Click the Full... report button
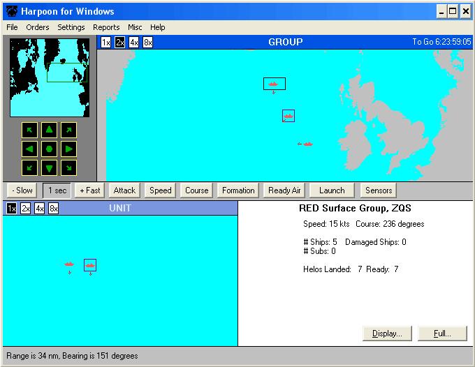This screenshot has width=475, height=367. 442,334
